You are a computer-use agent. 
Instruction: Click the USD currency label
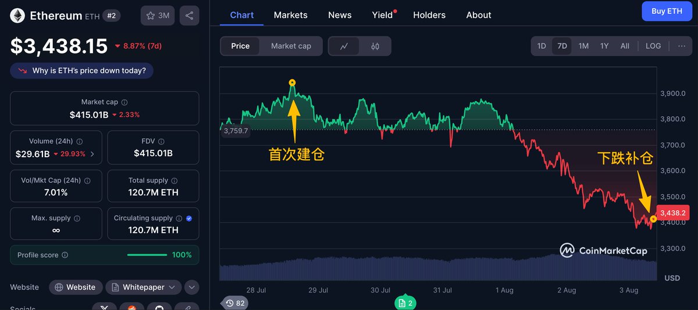(x=672, y=278)
